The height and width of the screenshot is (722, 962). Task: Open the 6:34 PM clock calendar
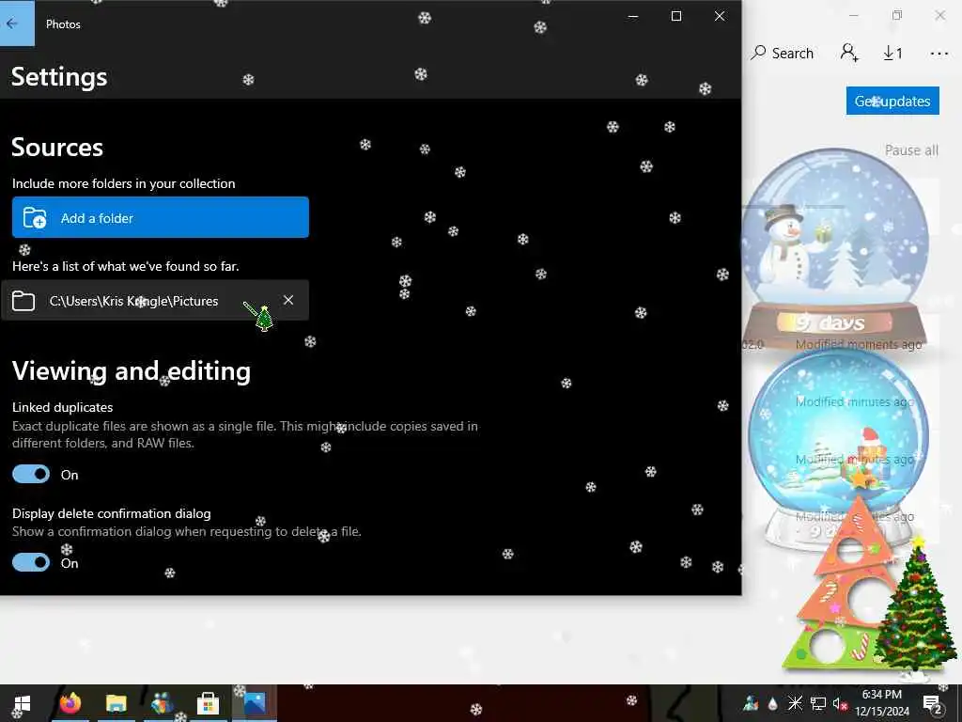[x=882, y=703]
